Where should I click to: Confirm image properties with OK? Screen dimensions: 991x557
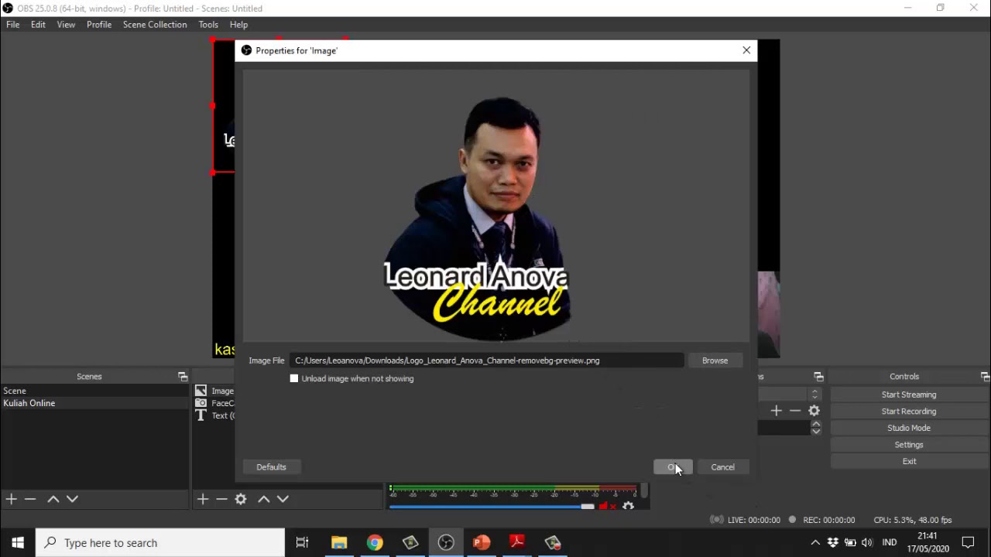(673, 467)
